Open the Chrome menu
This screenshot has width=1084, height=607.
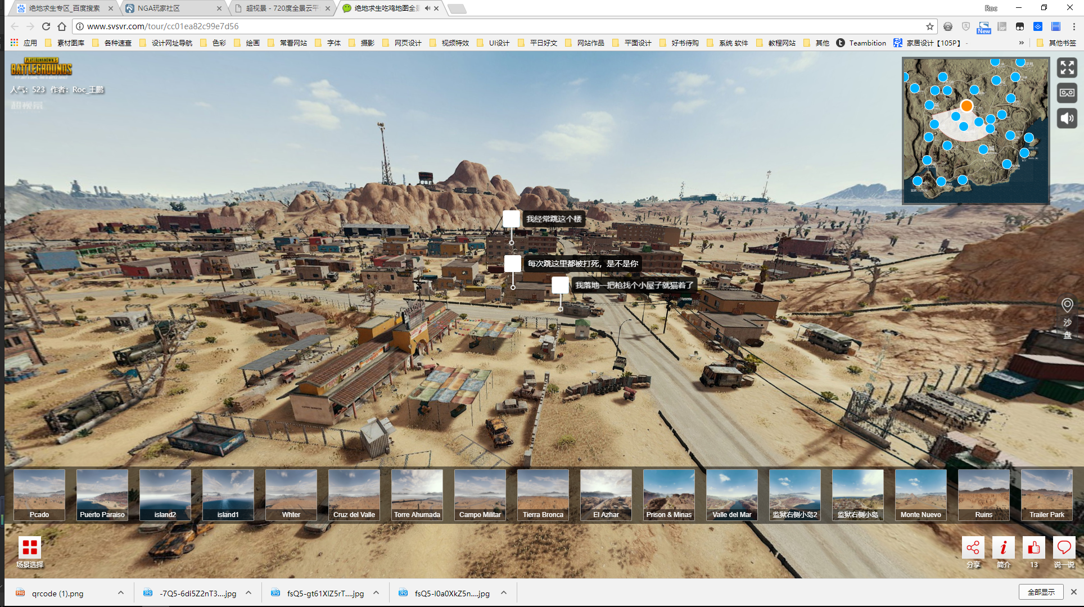1074,26
